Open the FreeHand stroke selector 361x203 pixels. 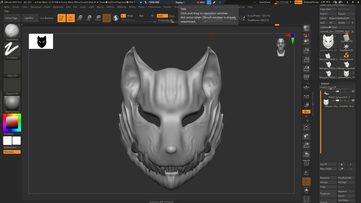tap(12, 49)
